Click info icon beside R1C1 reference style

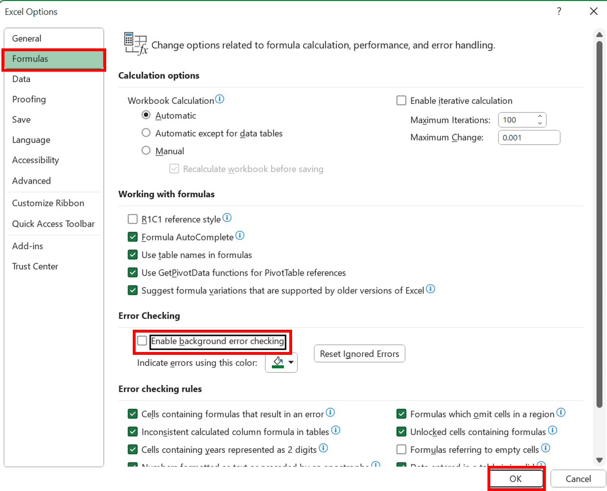[x=227, y=218]
